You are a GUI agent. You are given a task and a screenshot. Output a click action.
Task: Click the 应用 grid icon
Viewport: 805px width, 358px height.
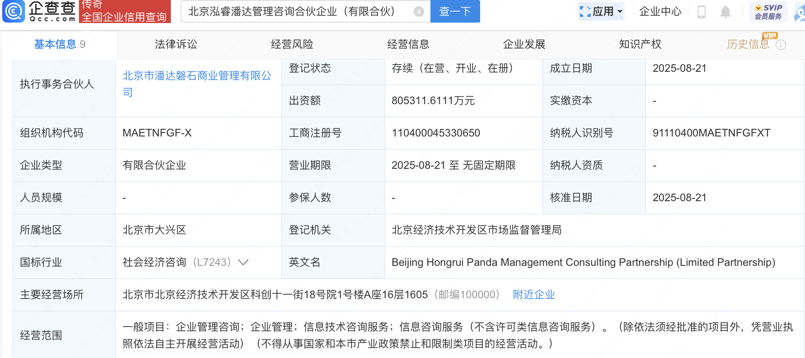tap(585, 12)
